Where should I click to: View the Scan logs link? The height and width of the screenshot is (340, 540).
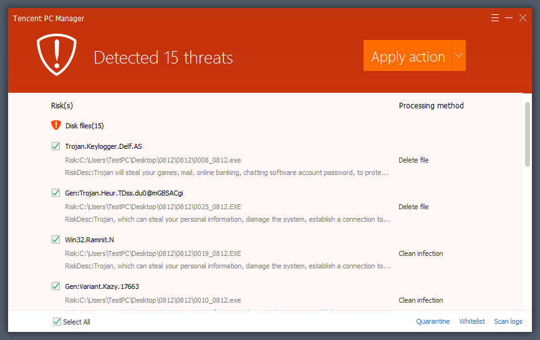[x=508, y=321]
